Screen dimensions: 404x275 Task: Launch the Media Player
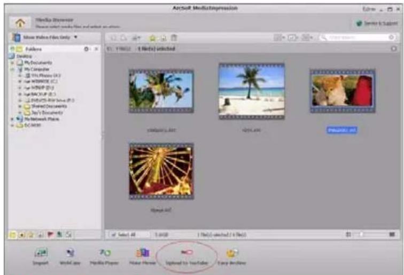coord(104,256)
